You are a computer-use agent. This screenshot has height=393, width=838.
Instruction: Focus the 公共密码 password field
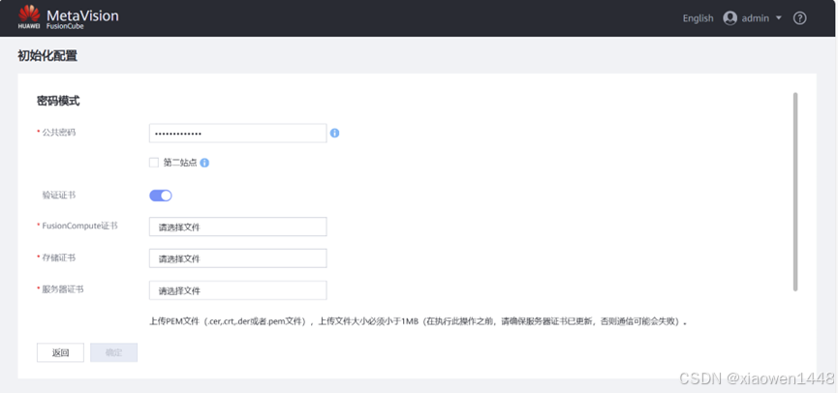click(x=237, y=133)
